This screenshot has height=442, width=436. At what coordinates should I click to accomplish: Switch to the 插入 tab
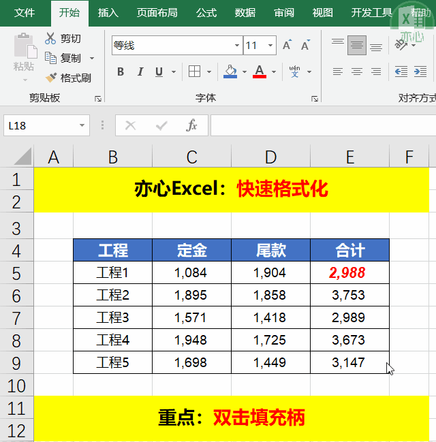pos(108,13)
